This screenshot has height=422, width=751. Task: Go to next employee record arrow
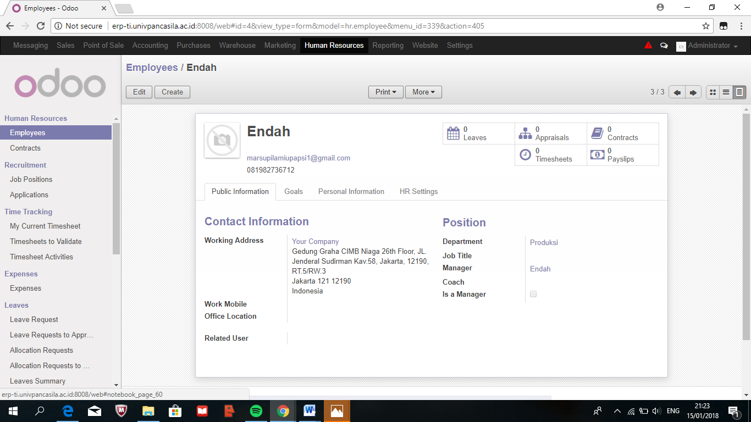(x=693, y=92)
